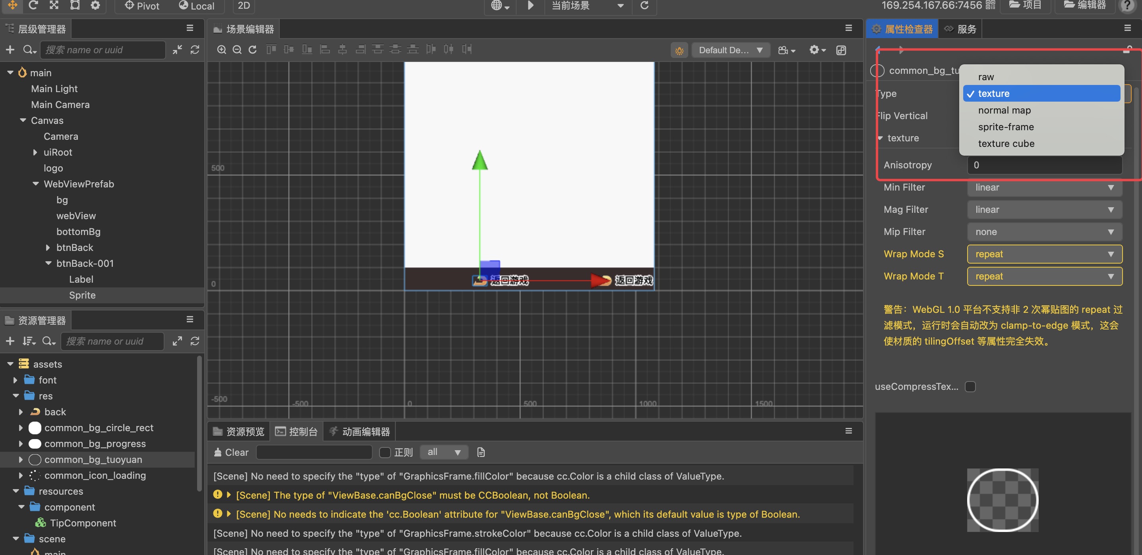Open the console log file icon
Screen dimensions: 1142x555
coord(481,452)
